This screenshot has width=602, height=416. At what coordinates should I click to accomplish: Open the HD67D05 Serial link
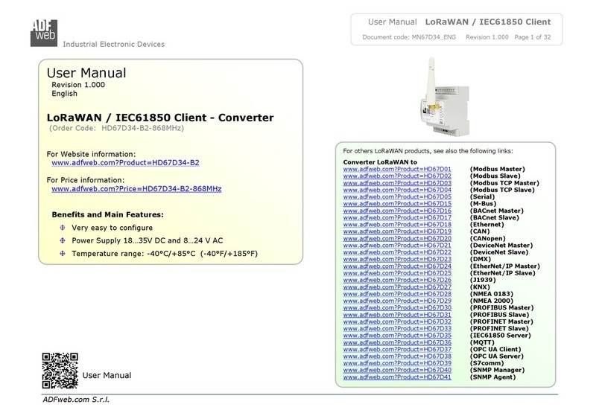[397, 196]
